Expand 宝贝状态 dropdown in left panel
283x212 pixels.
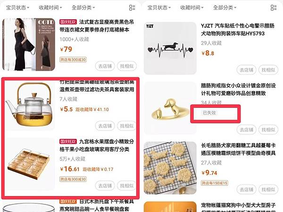pos(18,8)
